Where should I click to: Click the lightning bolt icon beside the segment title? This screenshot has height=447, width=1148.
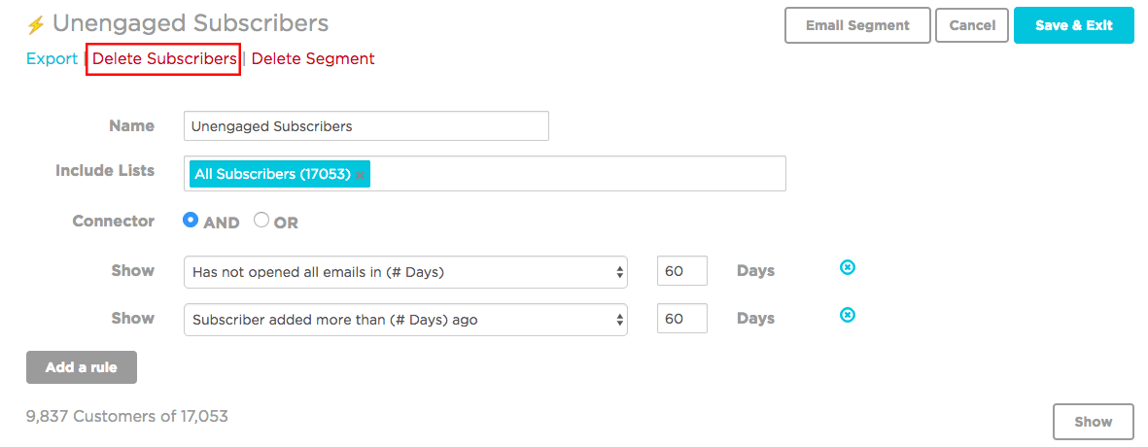click(36, 25)
